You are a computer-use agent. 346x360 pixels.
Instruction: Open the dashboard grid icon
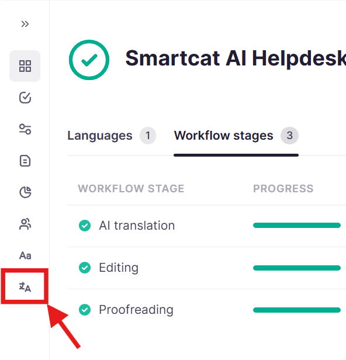click(25, 66)
